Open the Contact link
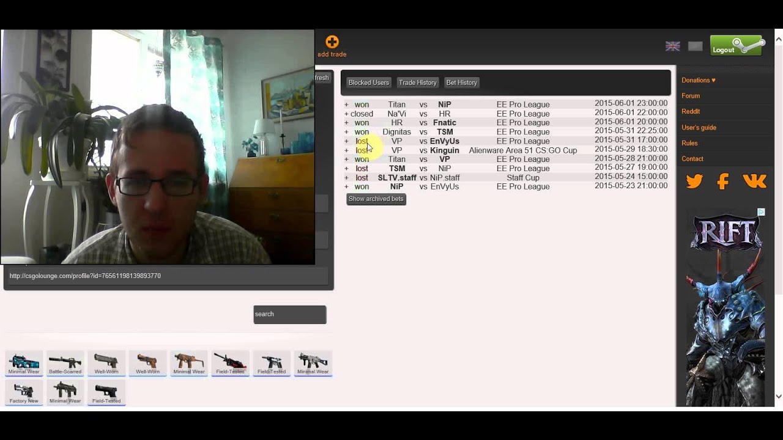Screen dimensions: 783x440 (692, 159)
